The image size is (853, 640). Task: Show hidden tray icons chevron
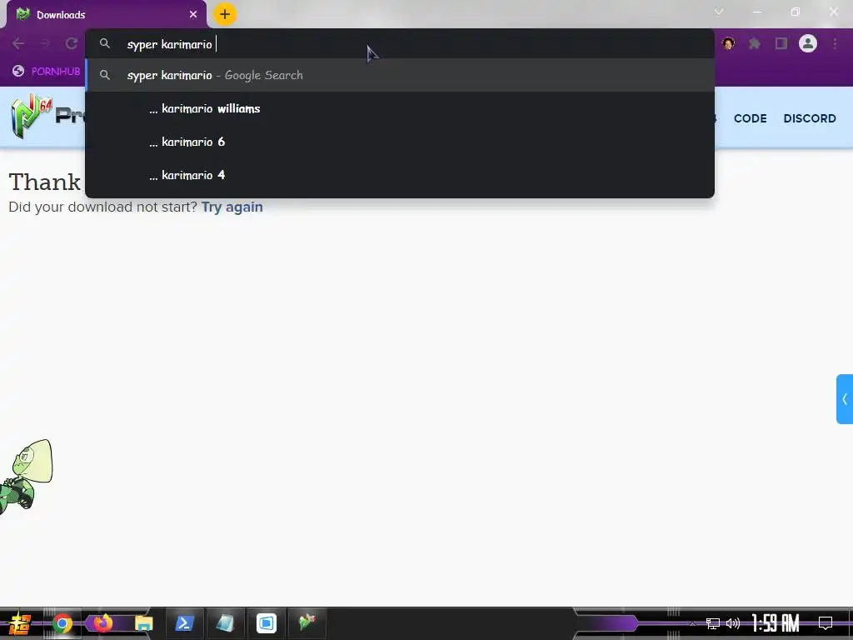(692, 623)
